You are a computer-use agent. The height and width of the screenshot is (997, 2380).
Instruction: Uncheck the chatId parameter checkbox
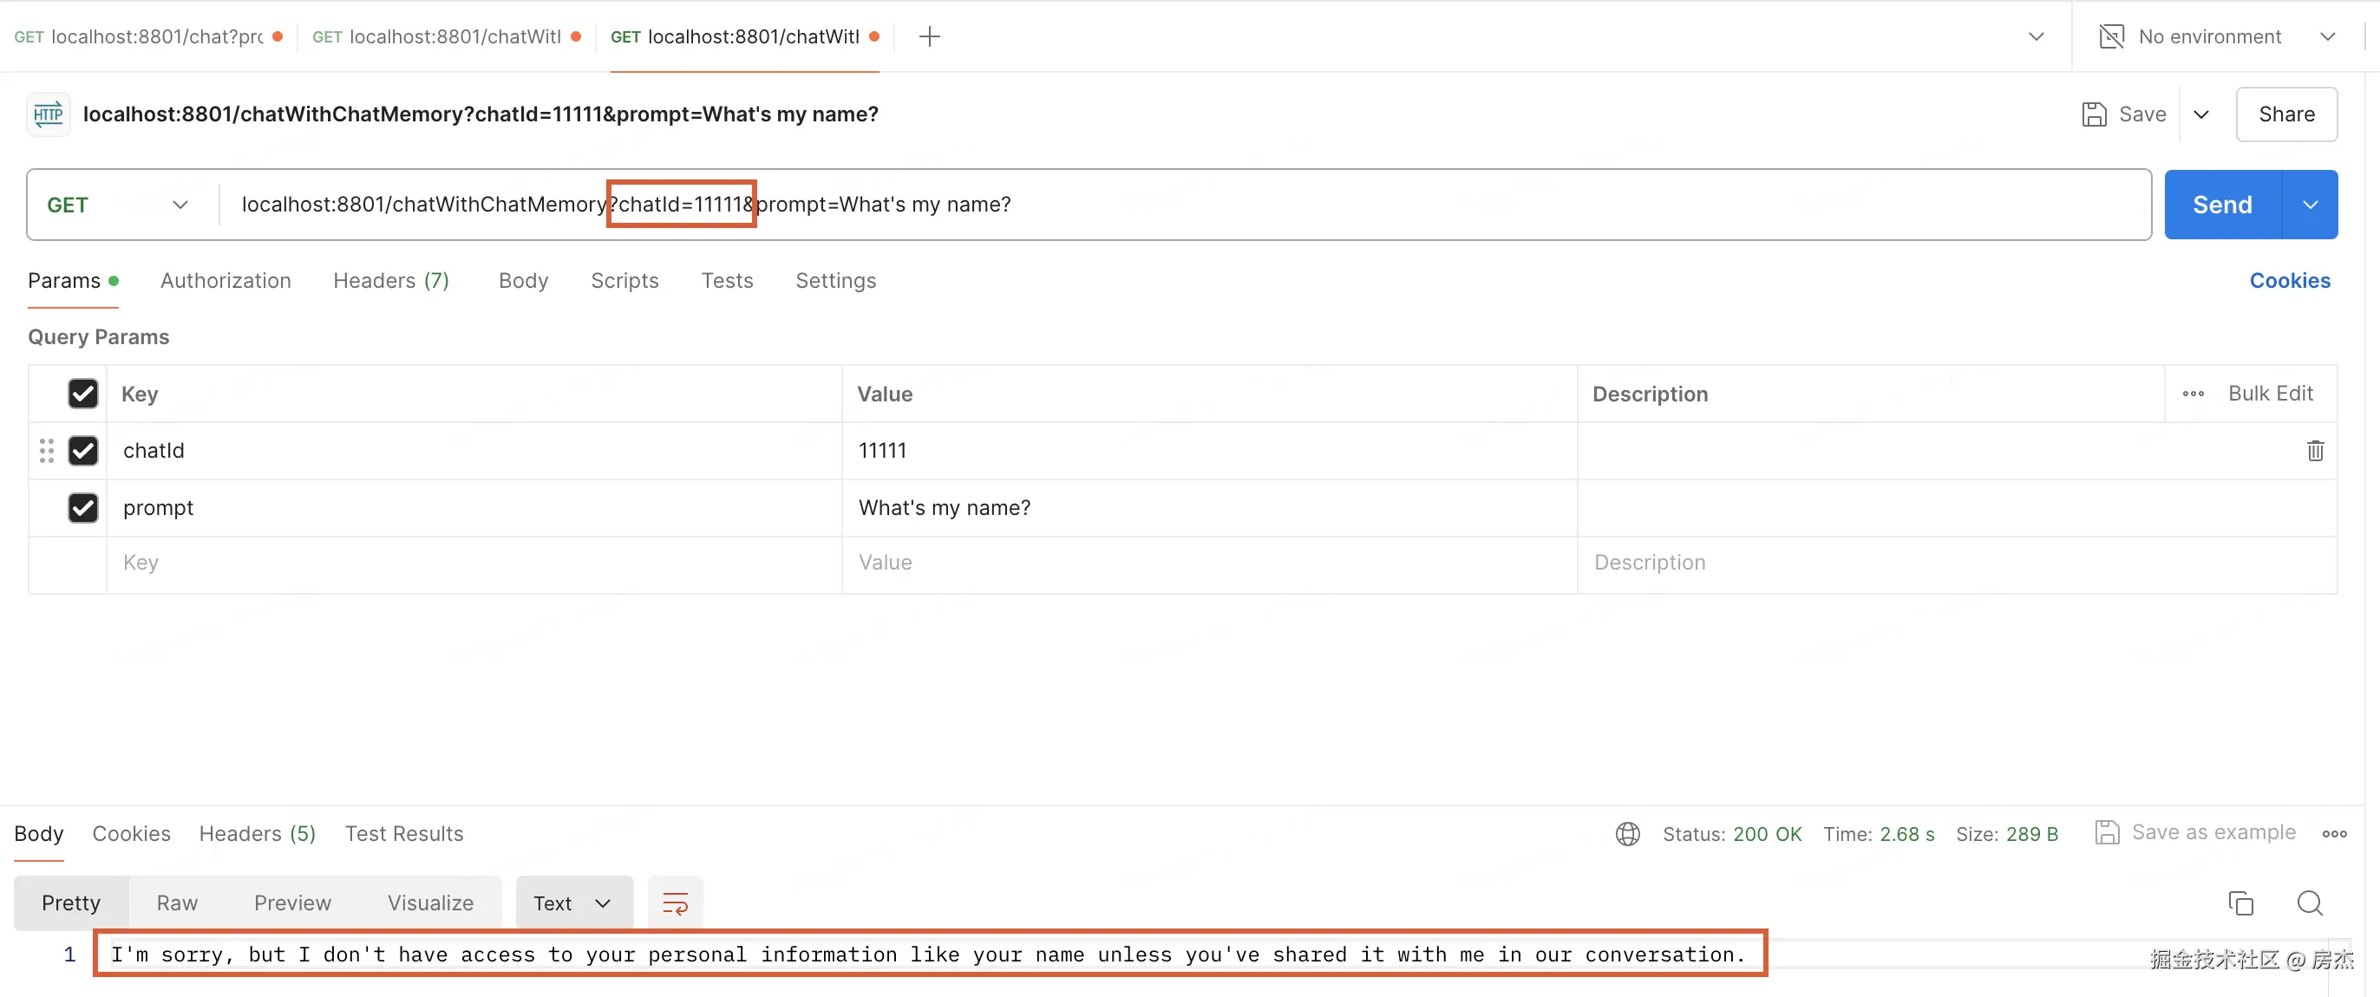click(x=83, y=451)
